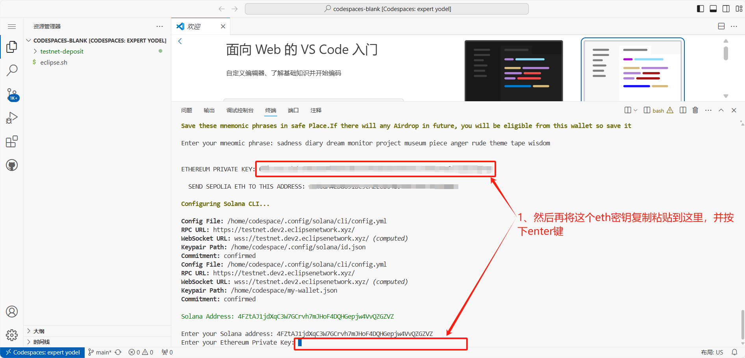Open the hamburger application menu
Screen dimensions: 745x358
pos(12,26)
